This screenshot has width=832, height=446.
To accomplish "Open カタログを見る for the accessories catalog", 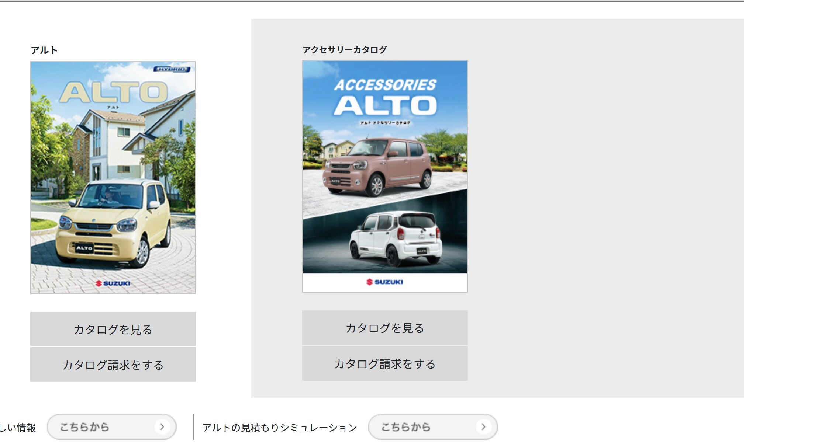I will pos(384,328).
